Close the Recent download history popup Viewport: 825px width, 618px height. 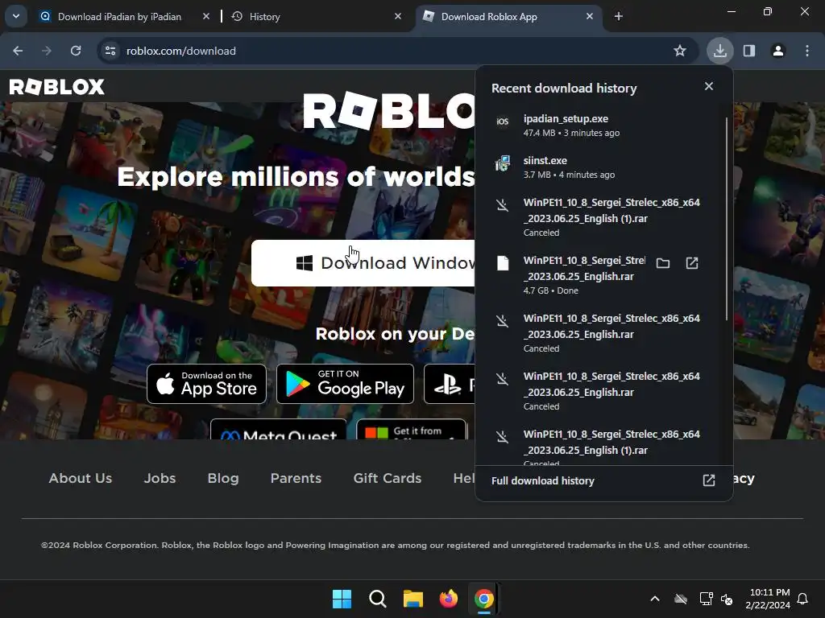coord(709,86)
